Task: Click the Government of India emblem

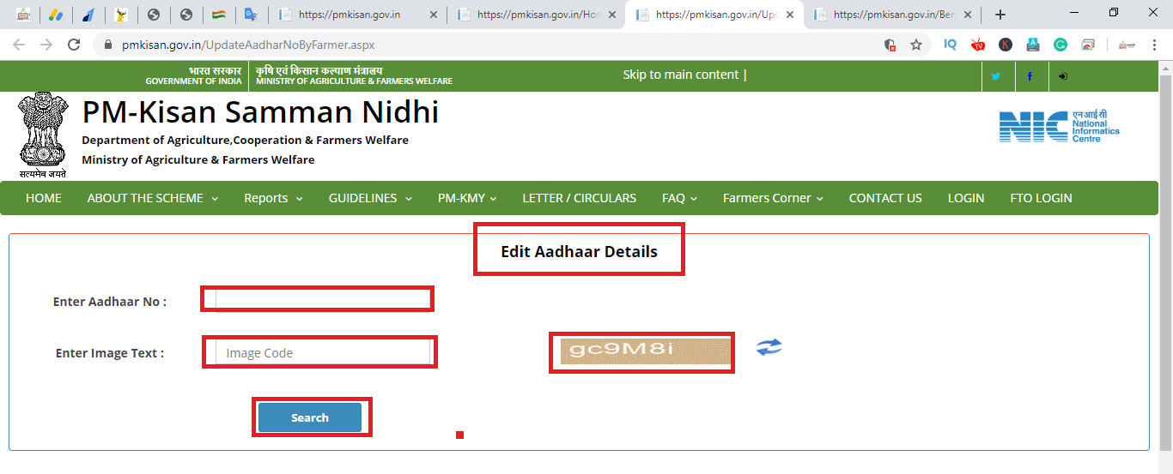Action: [x=43, y=135]
